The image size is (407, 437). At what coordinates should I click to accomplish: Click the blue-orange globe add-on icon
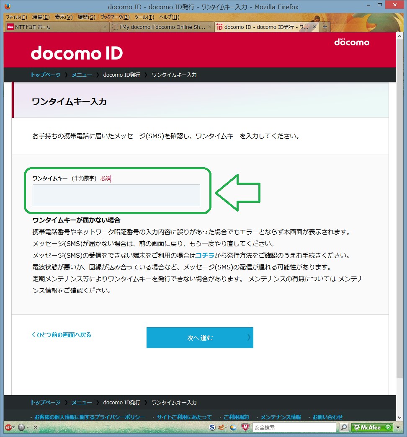pyautogui.click(x=233, y=427)
